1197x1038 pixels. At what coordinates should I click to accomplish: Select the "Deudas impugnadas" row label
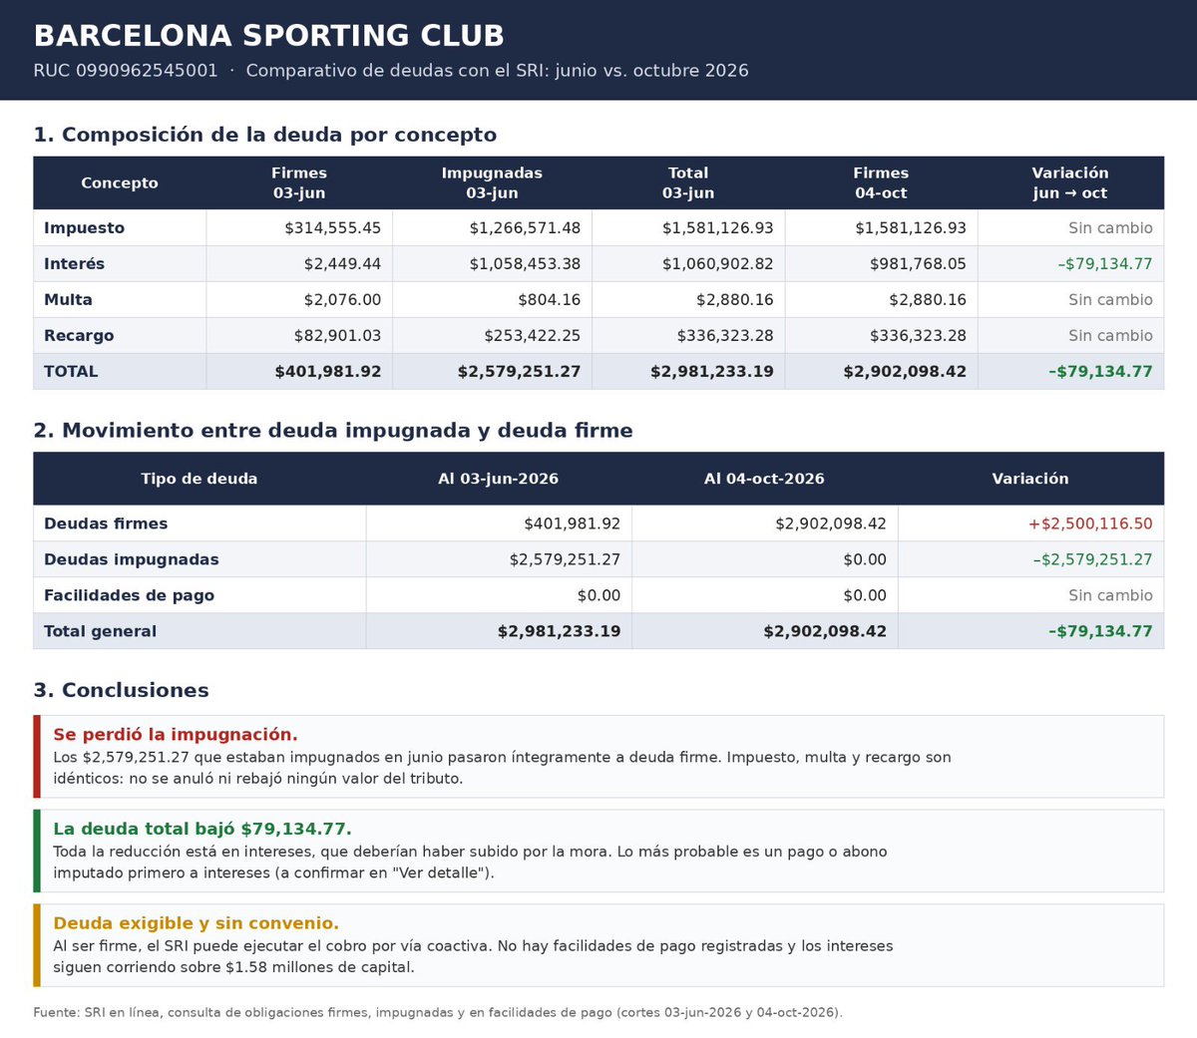132,560
